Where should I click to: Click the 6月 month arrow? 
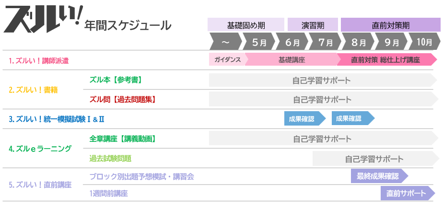click(x=292, y=42)
